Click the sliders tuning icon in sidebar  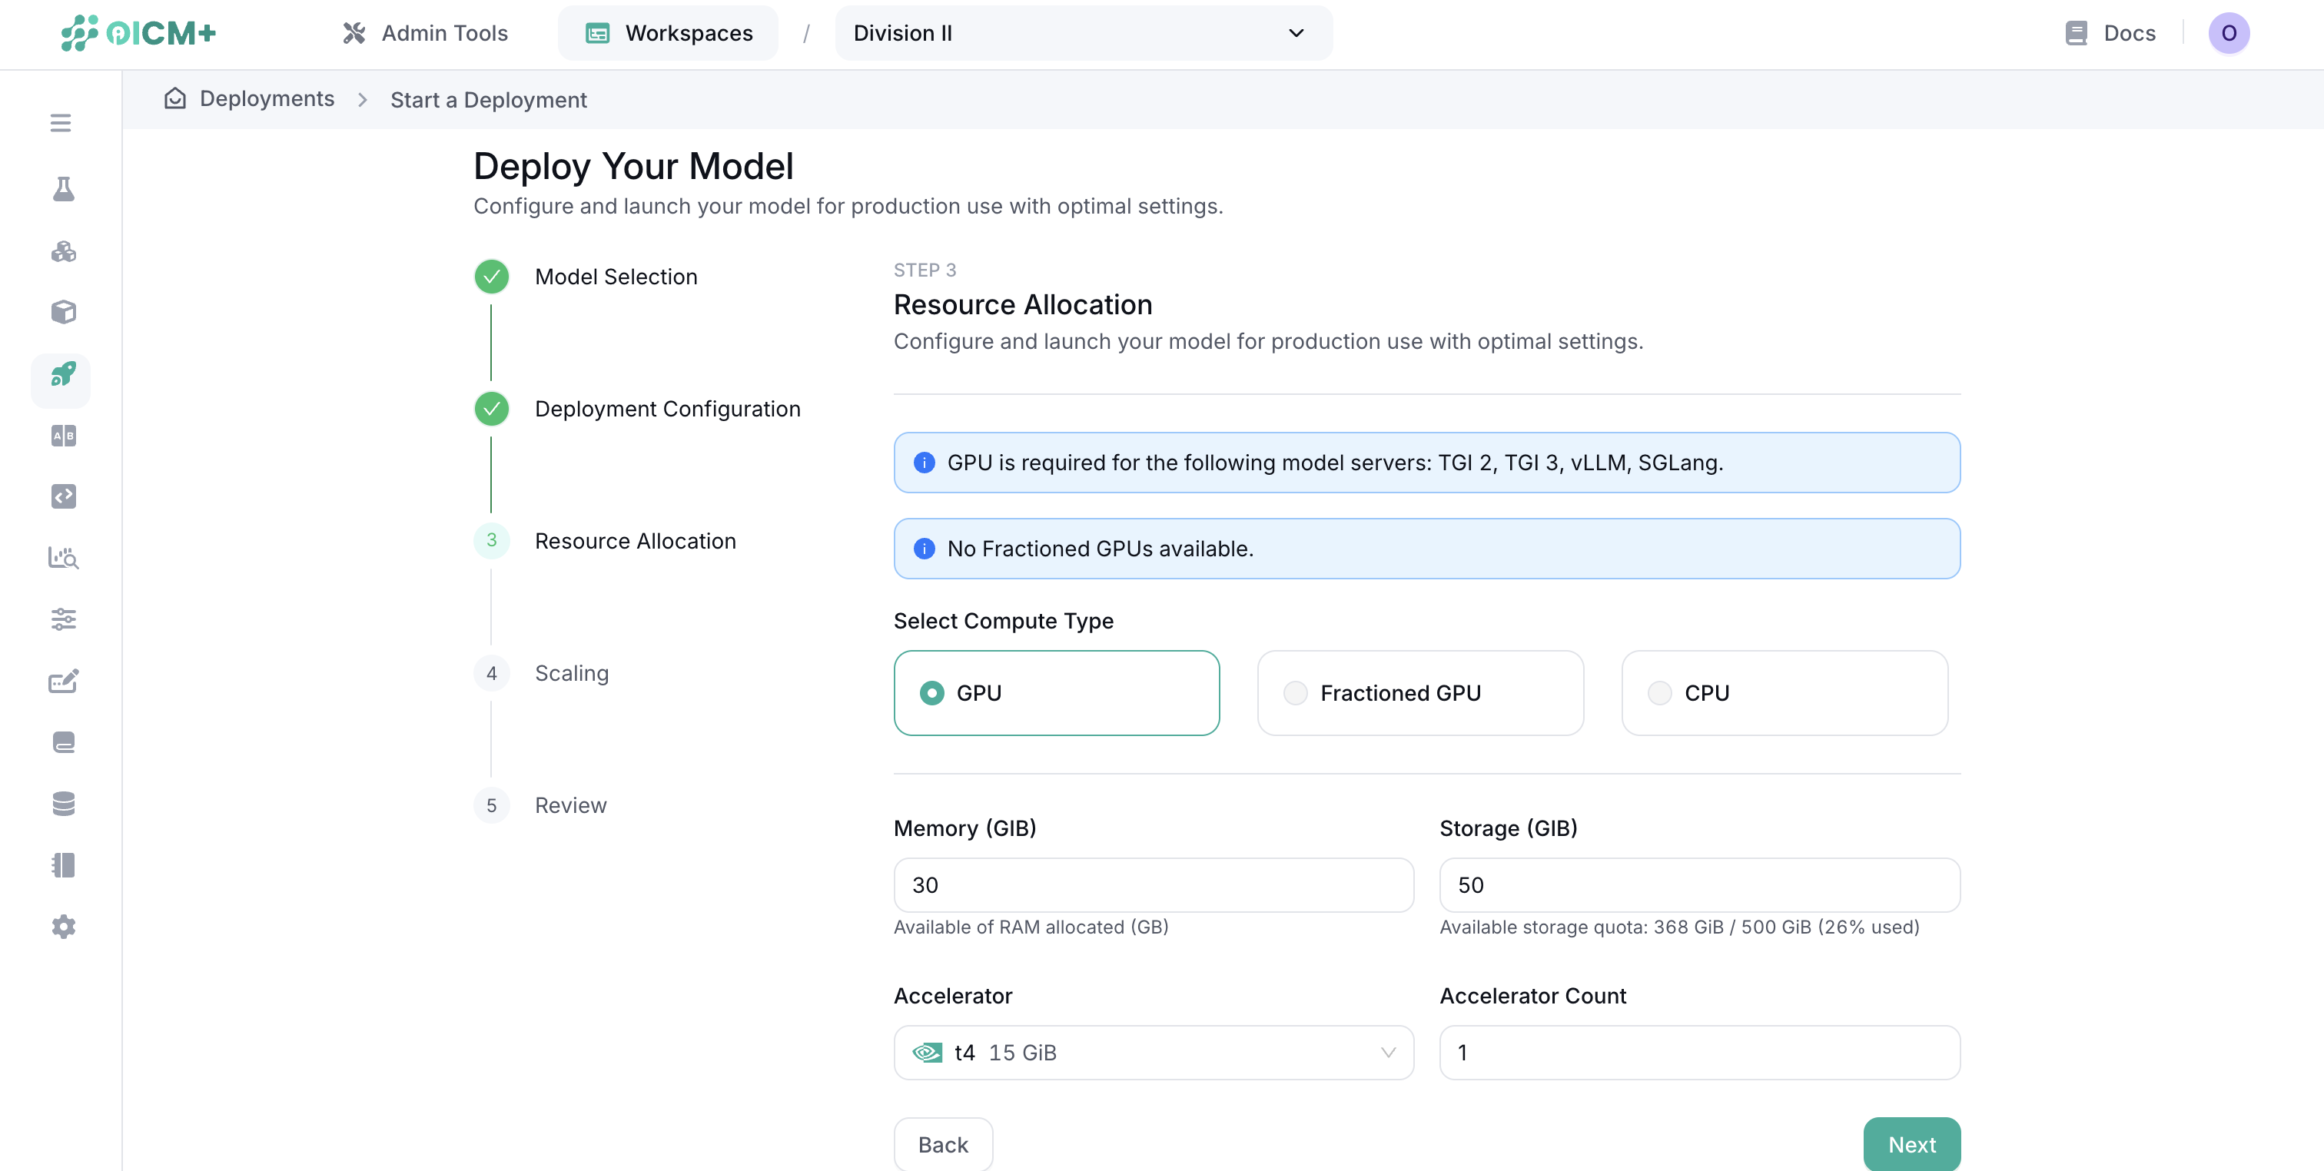63,620
